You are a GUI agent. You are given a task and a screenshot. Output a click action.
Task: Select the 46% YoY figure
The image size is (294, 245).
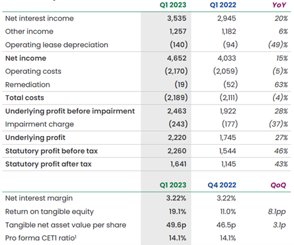coord(281,151)
